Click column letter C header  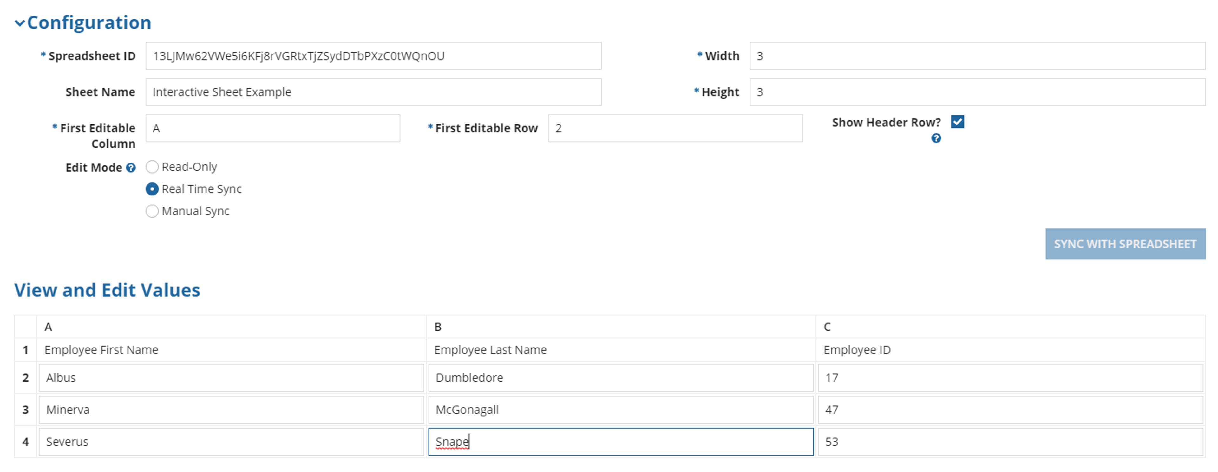click(1011, 327)
